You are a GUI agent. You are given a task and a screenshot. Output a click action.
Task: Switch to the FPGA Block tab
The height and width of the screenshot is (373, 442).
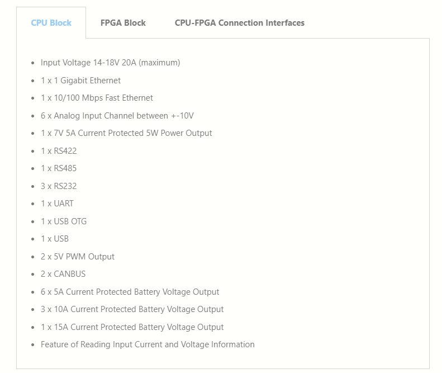pyautogui.click(x=123, y=23)
